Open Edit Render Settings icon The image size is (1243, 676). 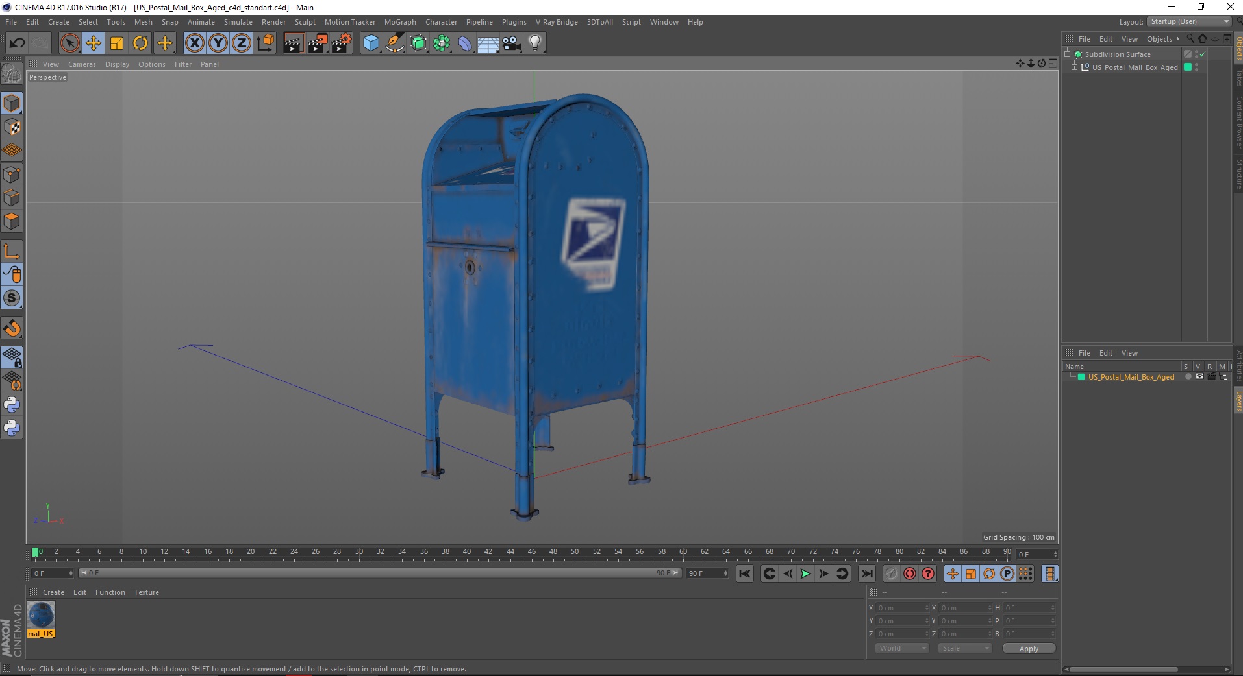[x=342, y=43]
